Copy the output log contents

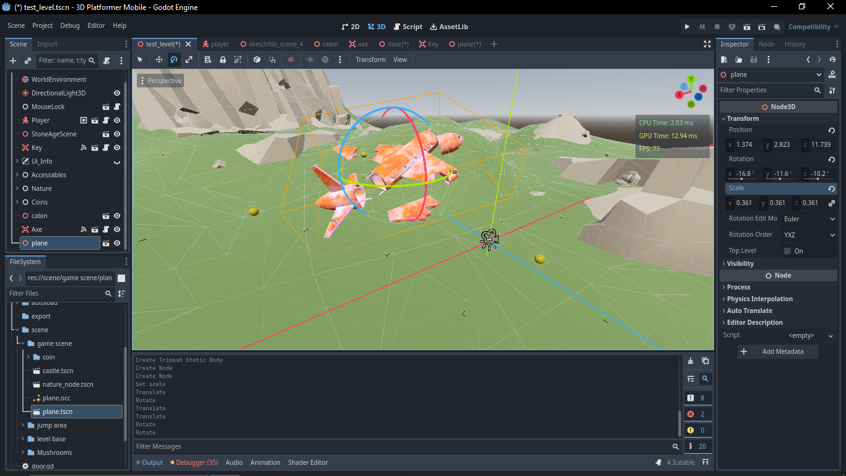click(705, 361)
